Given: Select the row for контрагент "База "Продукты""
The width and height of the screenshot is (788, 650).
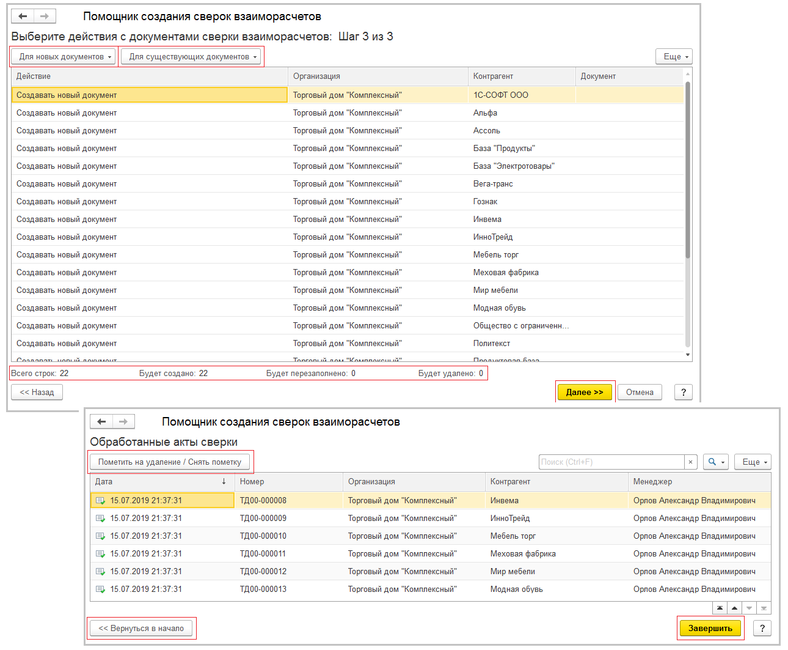Looking at the screenshot, I should (348, 149).
